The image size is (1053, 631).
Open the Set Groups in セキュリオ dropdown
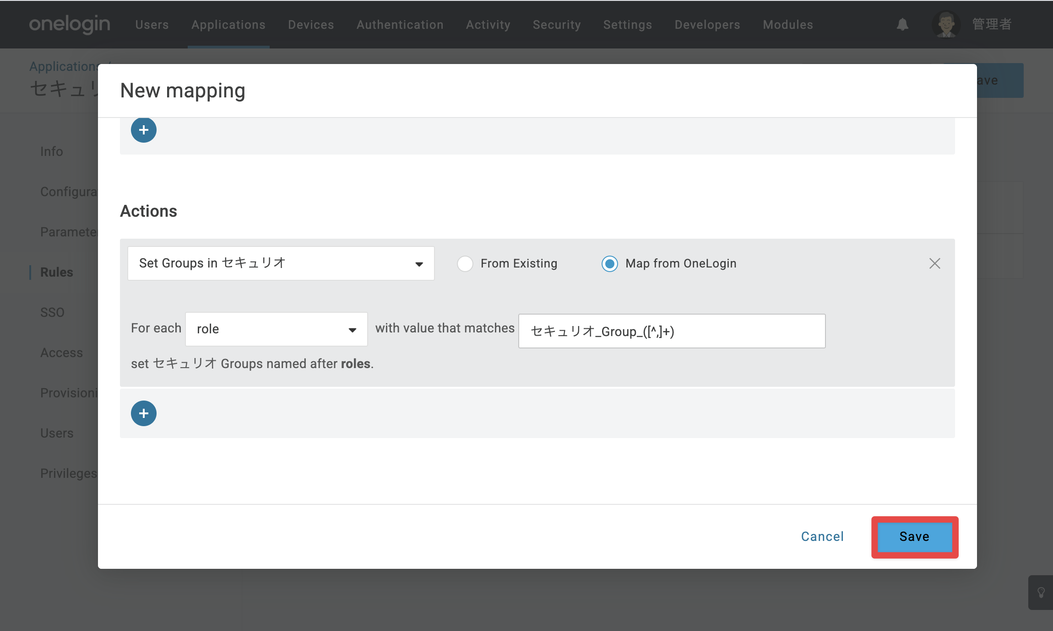coord(281,263)
